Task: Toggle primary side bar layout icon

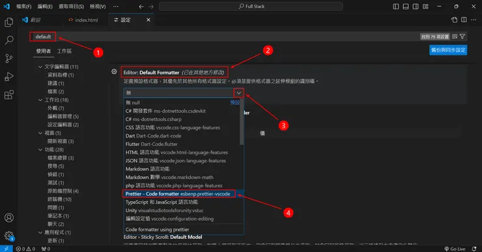Action: tap(396, 7)
